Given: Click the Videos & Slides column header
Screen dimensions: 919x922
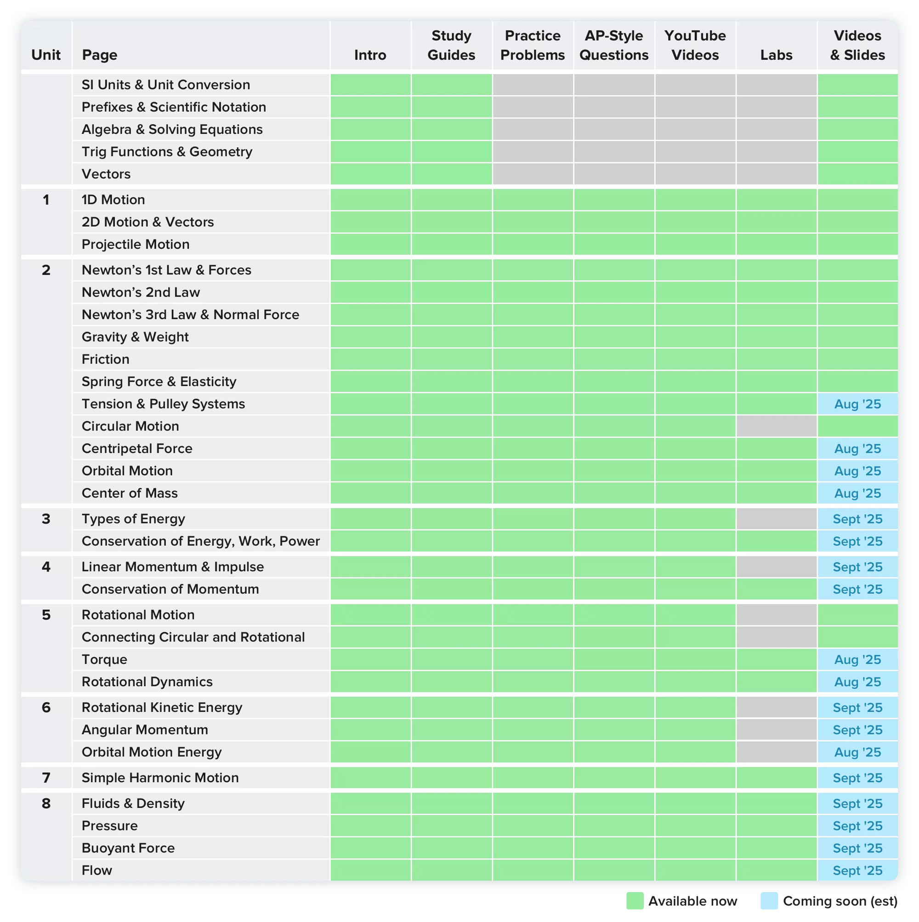Looking at the screenshot, I should 857,46.
